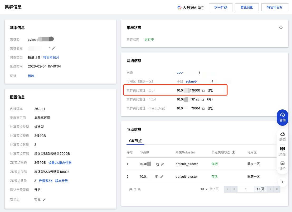Open the 评价 sidebar item
The height and width of the screenshot is (212, 292).
[x=282, y=166]
